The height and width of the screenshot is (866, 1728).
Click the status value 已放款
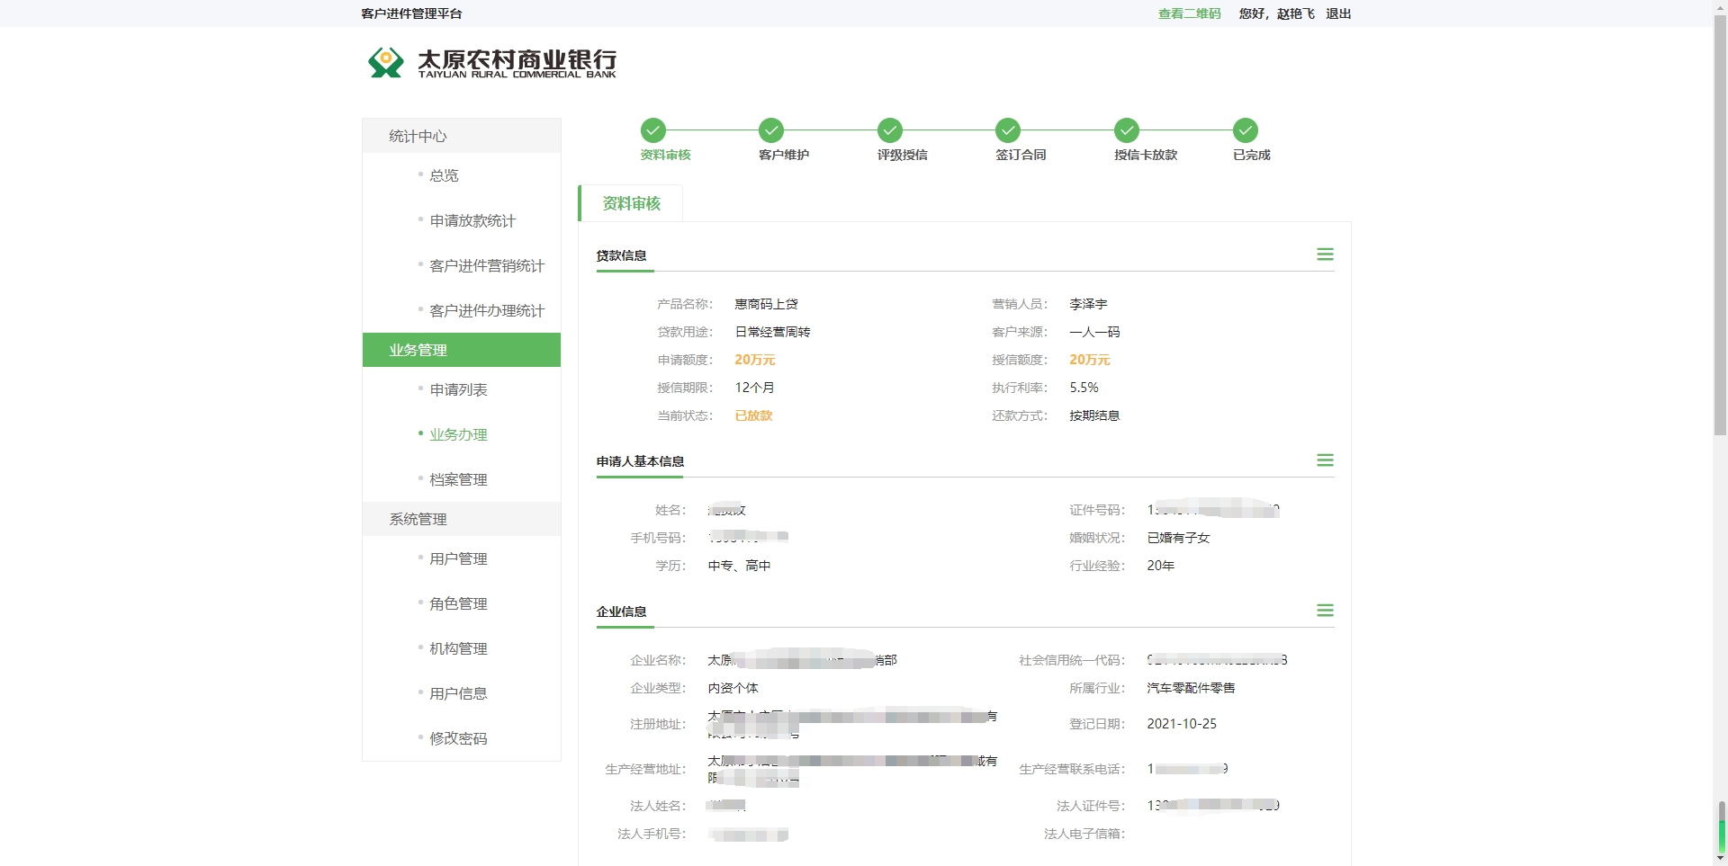click(x=753, y=415)
